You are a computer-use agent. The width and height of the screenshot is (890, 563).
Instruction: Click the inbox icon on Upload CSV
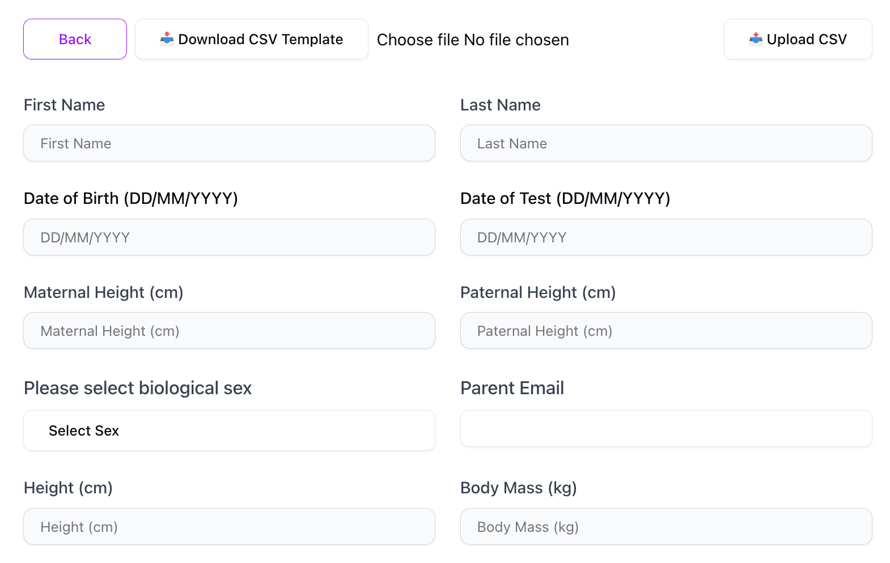(x=755, y=39)
